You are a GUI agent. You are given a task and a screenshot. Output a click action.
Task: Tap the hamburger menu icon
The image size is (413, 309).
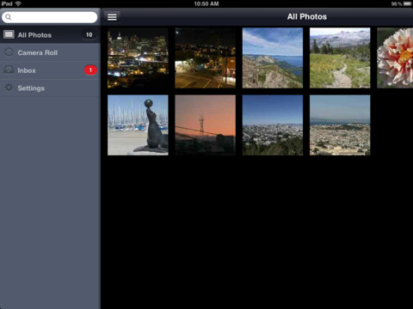click(112, 17)
